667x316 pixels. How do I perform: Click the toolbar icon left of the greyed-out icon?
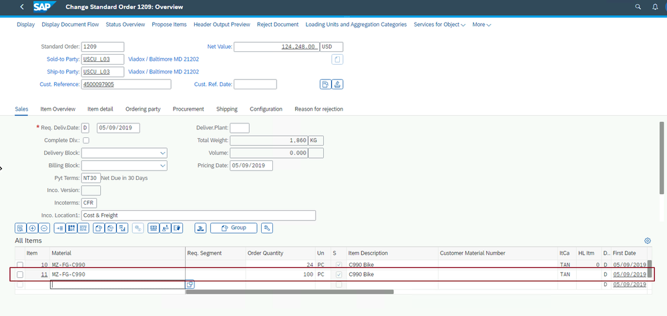tap(122, 228)
